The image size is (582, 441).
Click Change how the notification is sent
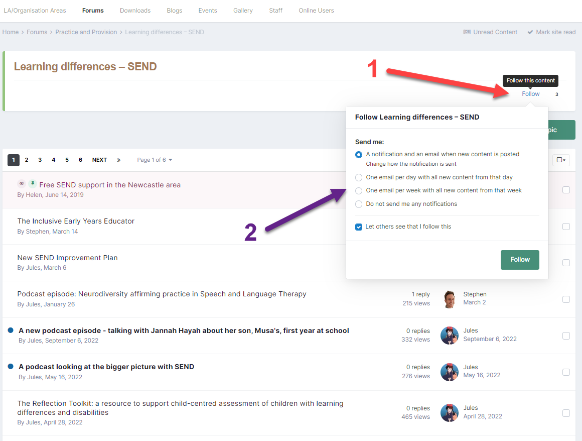411,164
